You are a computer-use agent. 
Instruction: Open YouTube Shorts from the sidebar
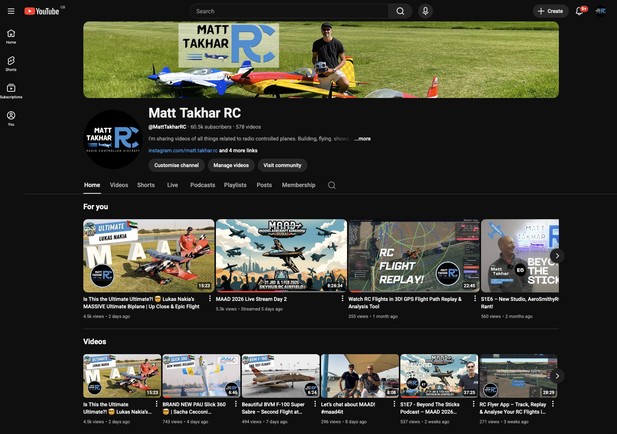[x=11, y=64]
